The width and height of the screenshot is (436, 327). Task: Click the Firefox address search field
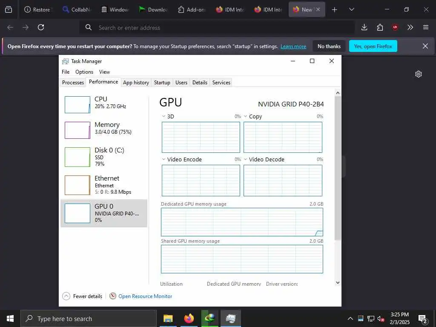[217, 28]
